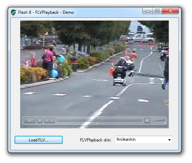The width and height of the screenshot is (192, 163).
Task: Click the seek bar track
Action: (100, 121)
